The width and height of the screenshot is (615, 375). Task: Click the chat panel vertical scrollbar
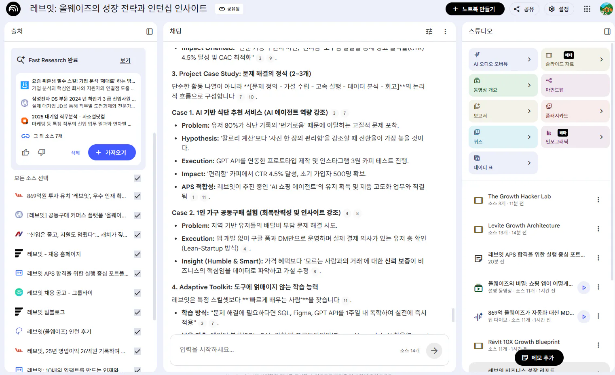[453, 315]
